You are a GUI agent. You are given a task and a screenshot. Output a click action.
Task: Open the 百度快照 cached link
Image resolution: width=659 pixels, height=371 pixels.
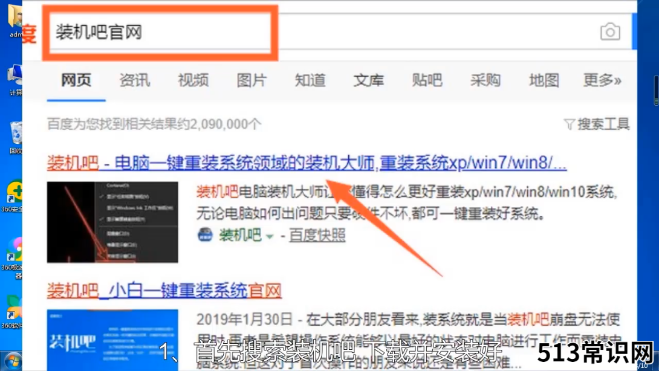[x=317, y=235]
